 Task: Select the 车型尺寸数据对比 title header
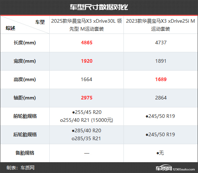coord(99,7)
